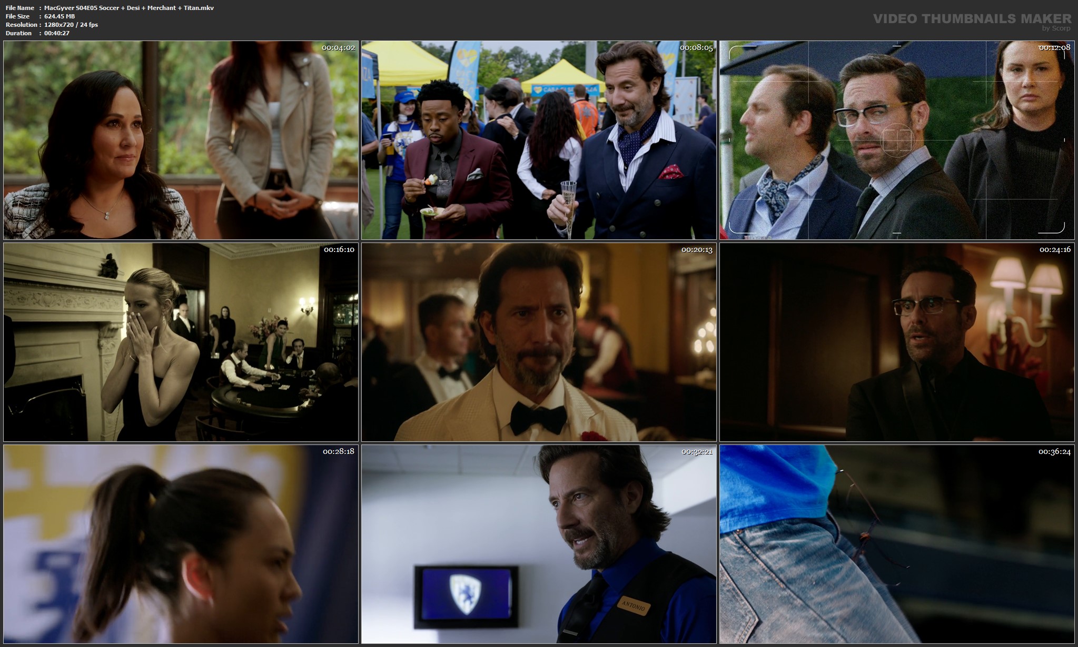Click the 1280x720 / 24 fps resolution text
The width and height of the screenshot is (1078, 647).
[71, 25]
